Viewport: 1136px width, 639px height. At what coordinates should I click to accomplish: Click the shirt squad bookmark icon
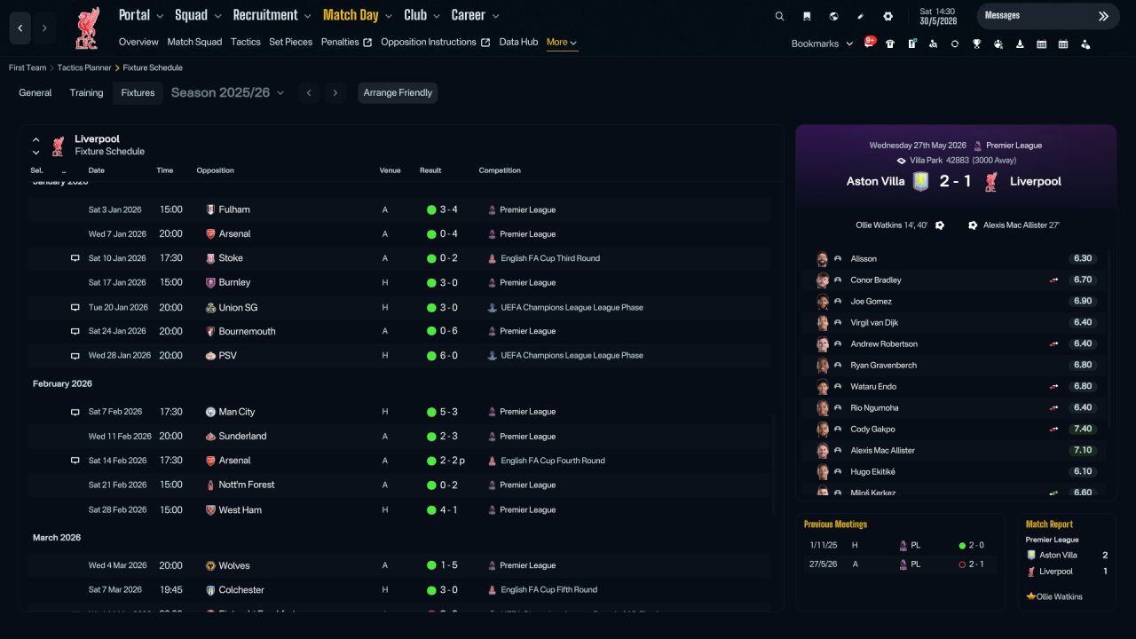[890, 43]
